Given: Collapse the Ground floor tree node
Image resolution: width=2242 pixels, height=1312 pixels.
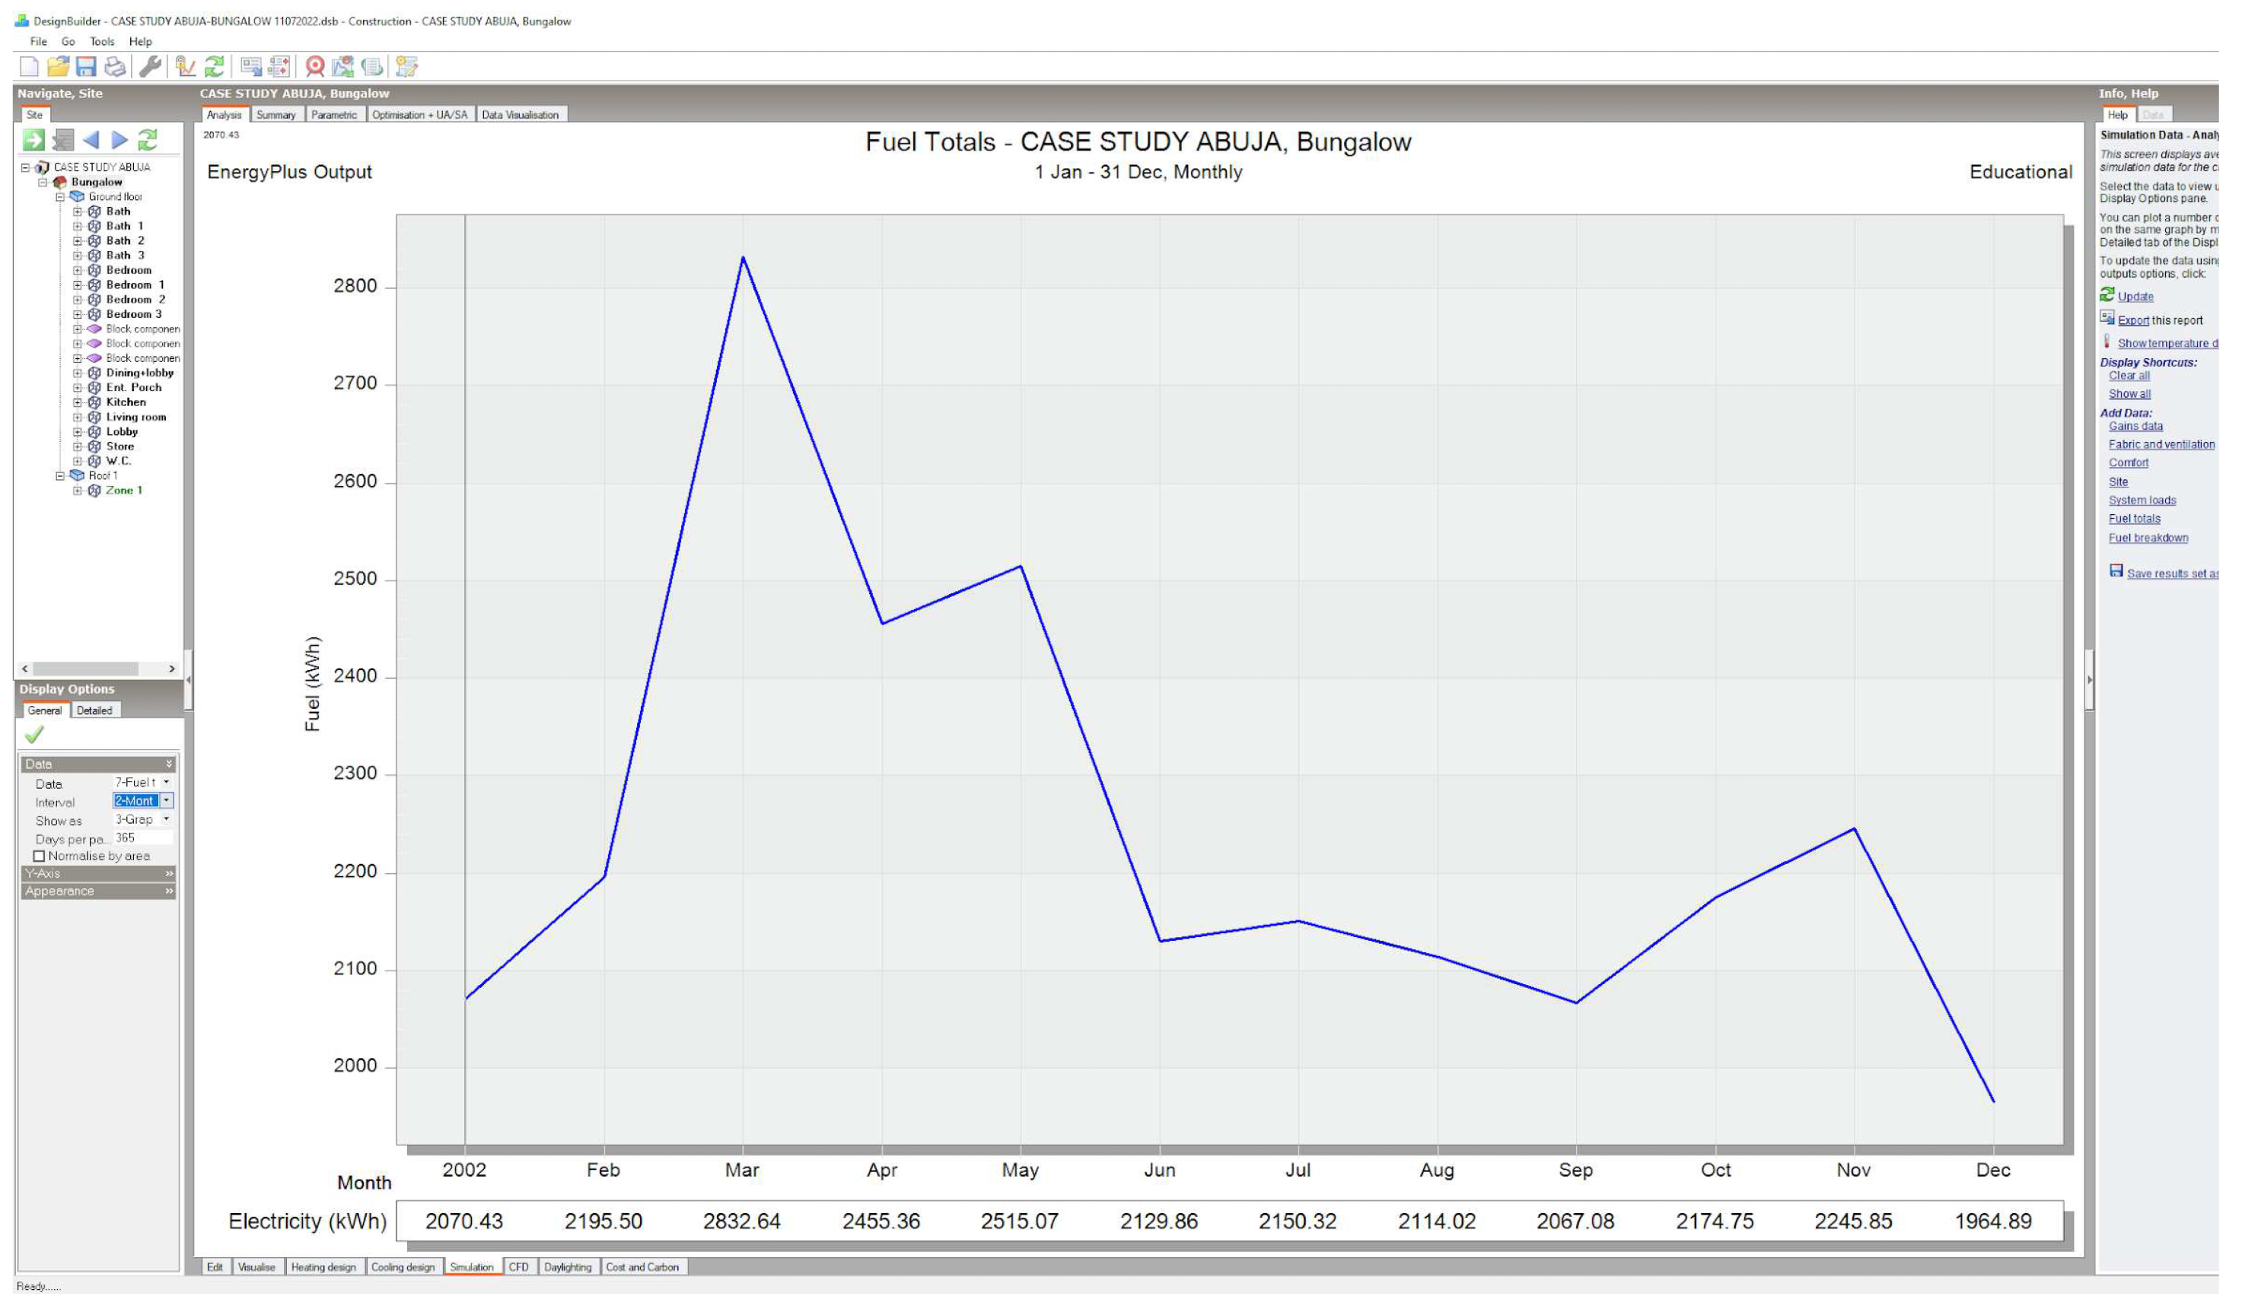Looking at the screenshot, I should tap(60, 197).
